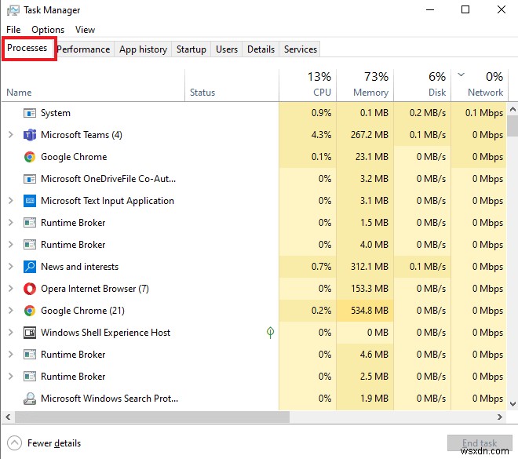Switch to the App history tab

click(143, 49)
